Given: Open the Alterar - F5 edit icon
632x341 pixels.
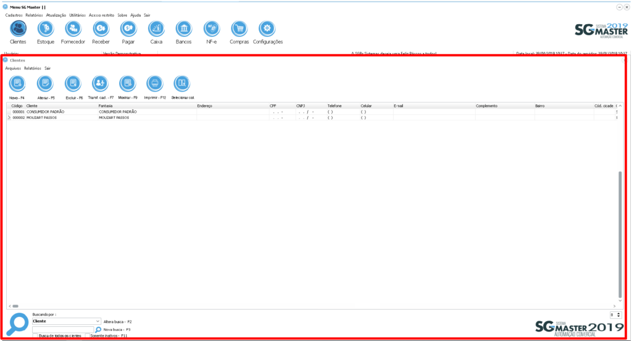Looking at the screenshot, I should tap(46, 83).
